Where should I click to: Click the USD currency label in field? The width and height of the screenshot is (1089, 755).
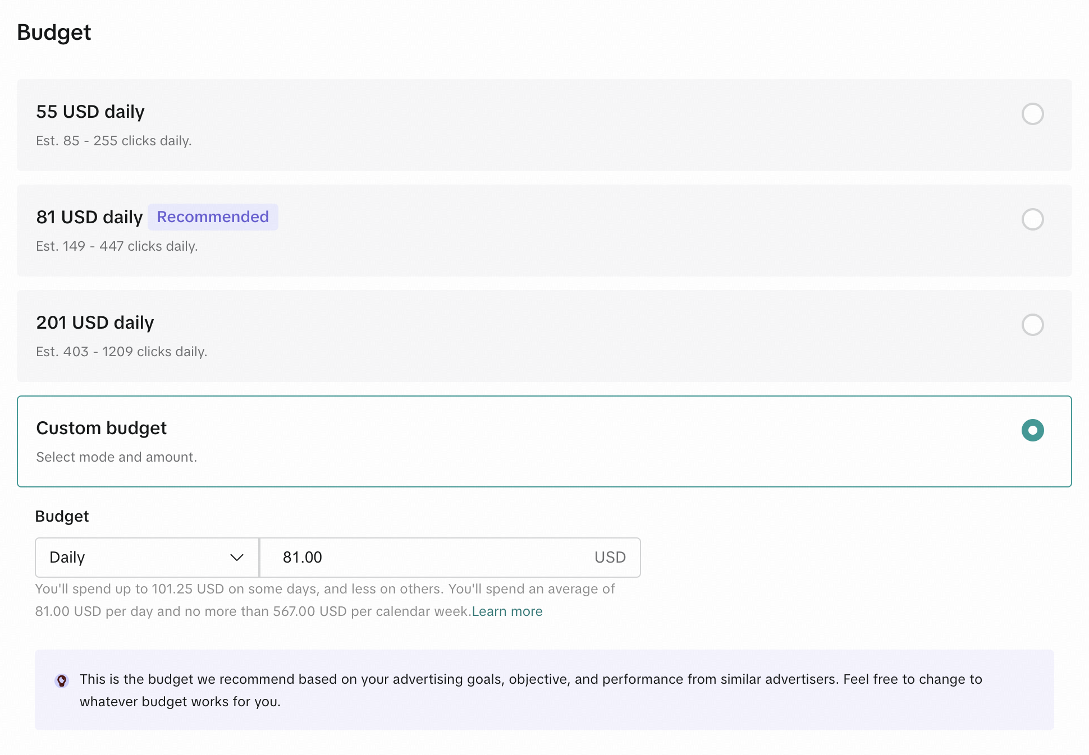(610, 558)
